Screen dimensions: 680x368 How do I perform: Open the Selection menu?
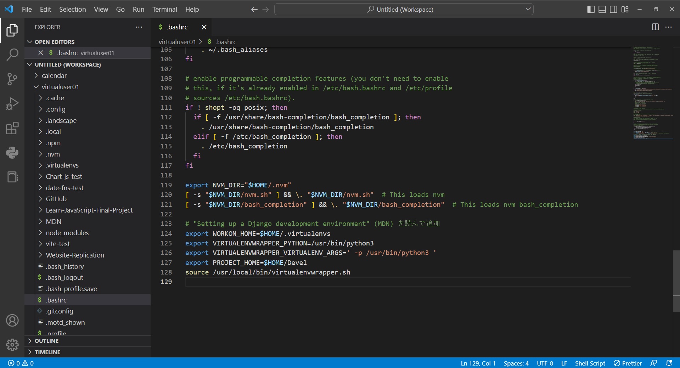pyautogui.click(x=72, y=10)
